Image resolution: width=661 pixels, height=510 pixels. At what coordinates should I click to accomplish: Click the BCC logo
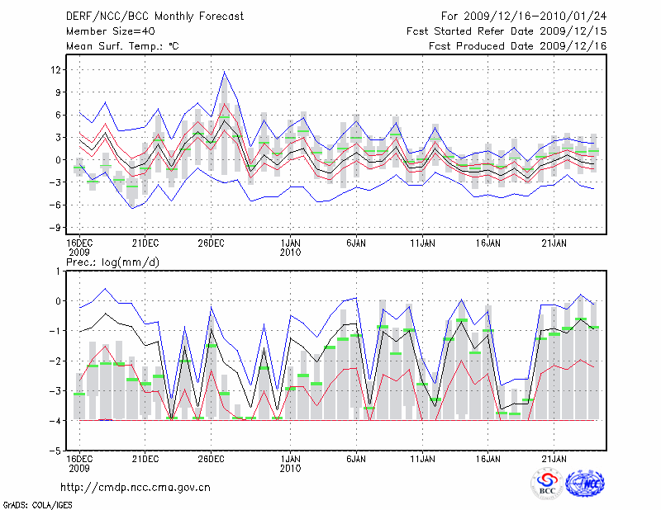(x=547, y=484)
